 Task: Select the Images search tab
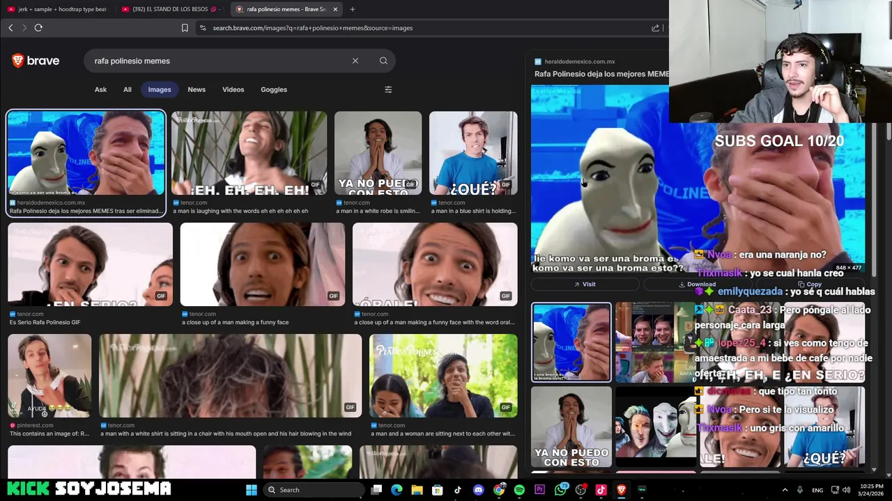(x=160, y=89)
